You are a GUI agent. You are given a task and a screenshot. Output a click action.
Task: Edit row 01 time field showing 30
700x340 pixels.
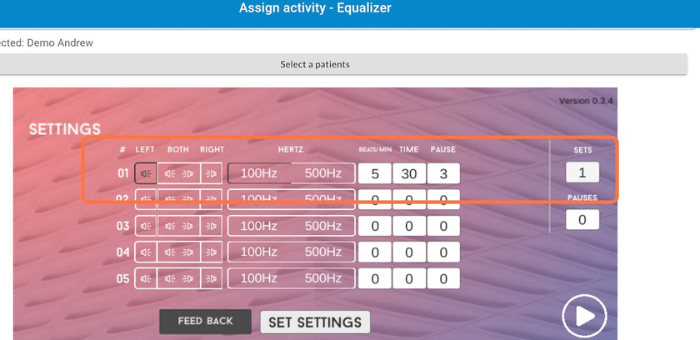coord(409,174)
